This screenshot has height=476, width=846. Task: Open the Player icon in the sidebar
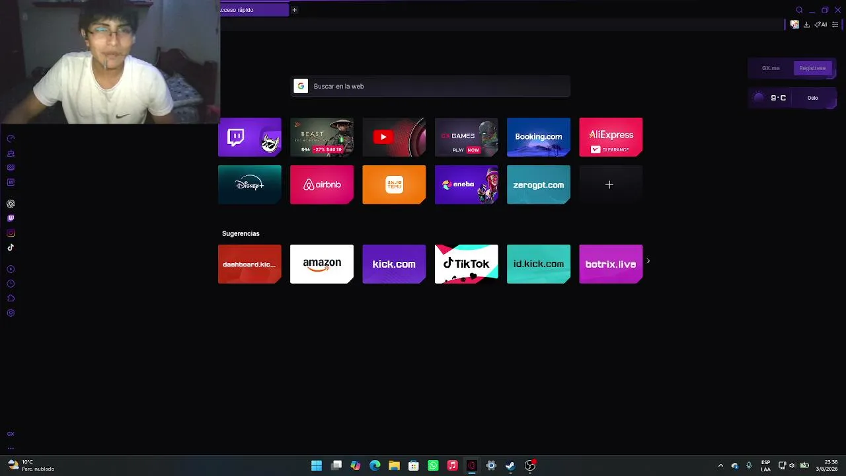[11, 269]
